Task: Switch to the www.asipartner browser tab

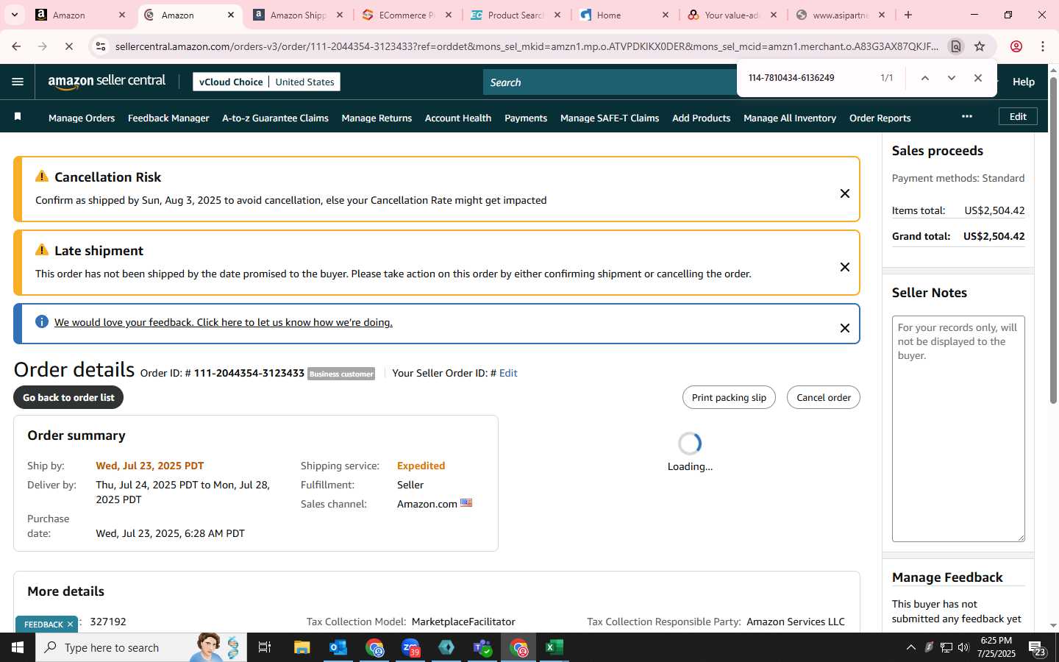Action: (x=840, y=15)
